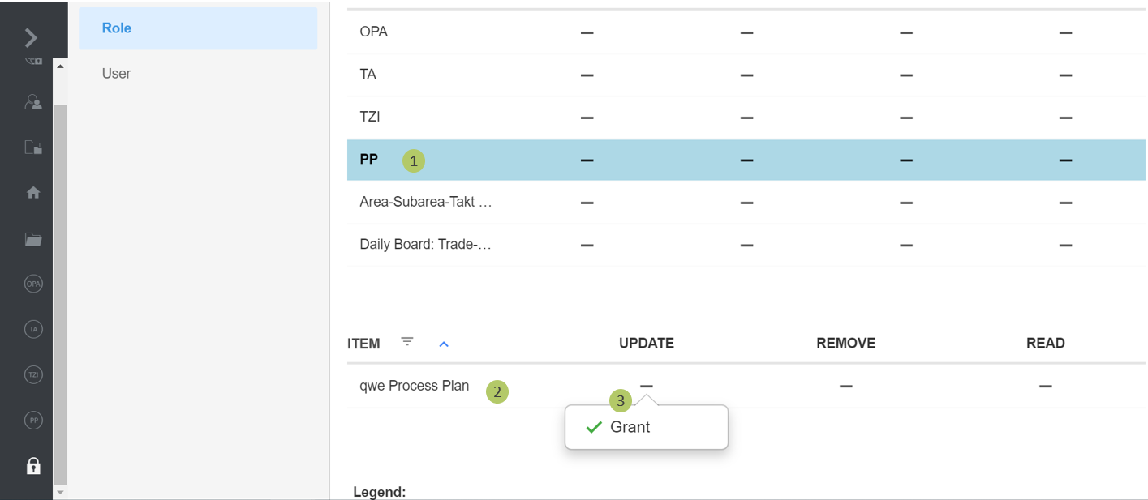The height and width of the screenshot is (500, 1148).
Task: Open the TA module sidebar icon
Action: (33, 329)
